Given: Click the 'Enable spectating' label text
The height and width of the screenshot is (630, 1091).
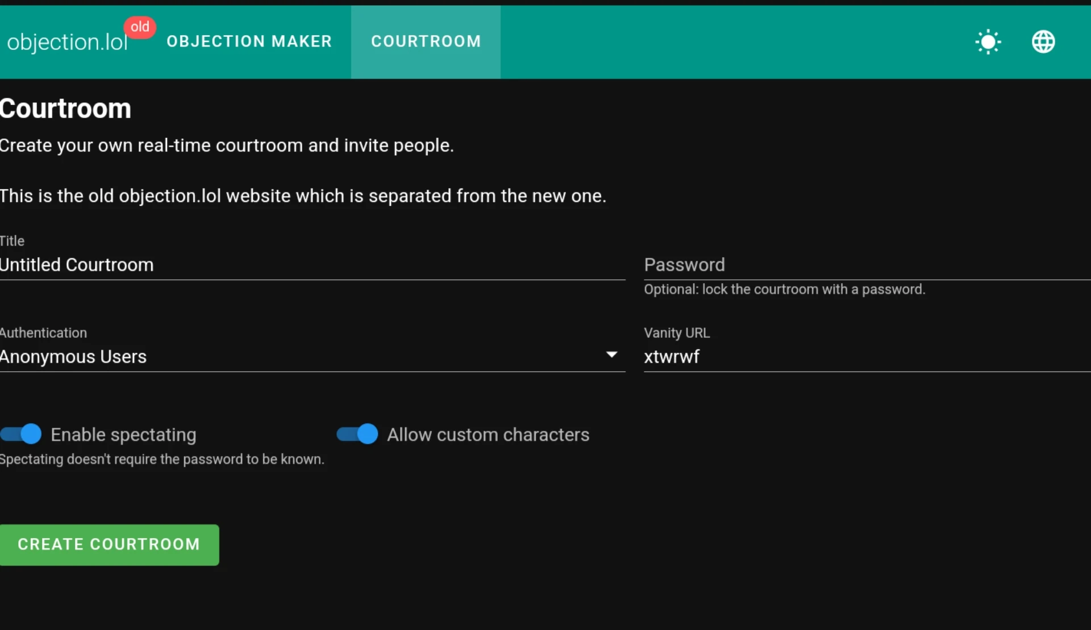Looking at the screenshot, I should coord(123,435).
